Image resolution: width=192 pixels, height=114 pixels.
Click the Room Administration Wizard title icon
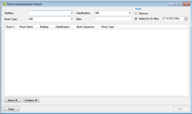pos(4,4)
